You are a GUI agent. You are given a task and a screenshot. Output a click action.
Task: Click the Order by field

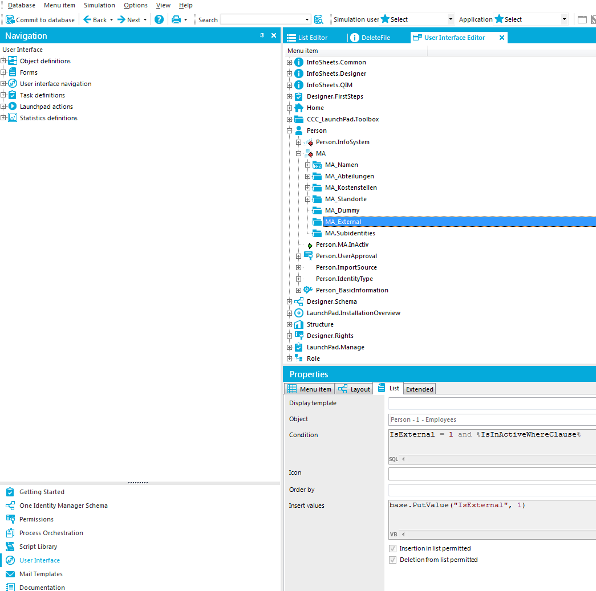point(492,490)
